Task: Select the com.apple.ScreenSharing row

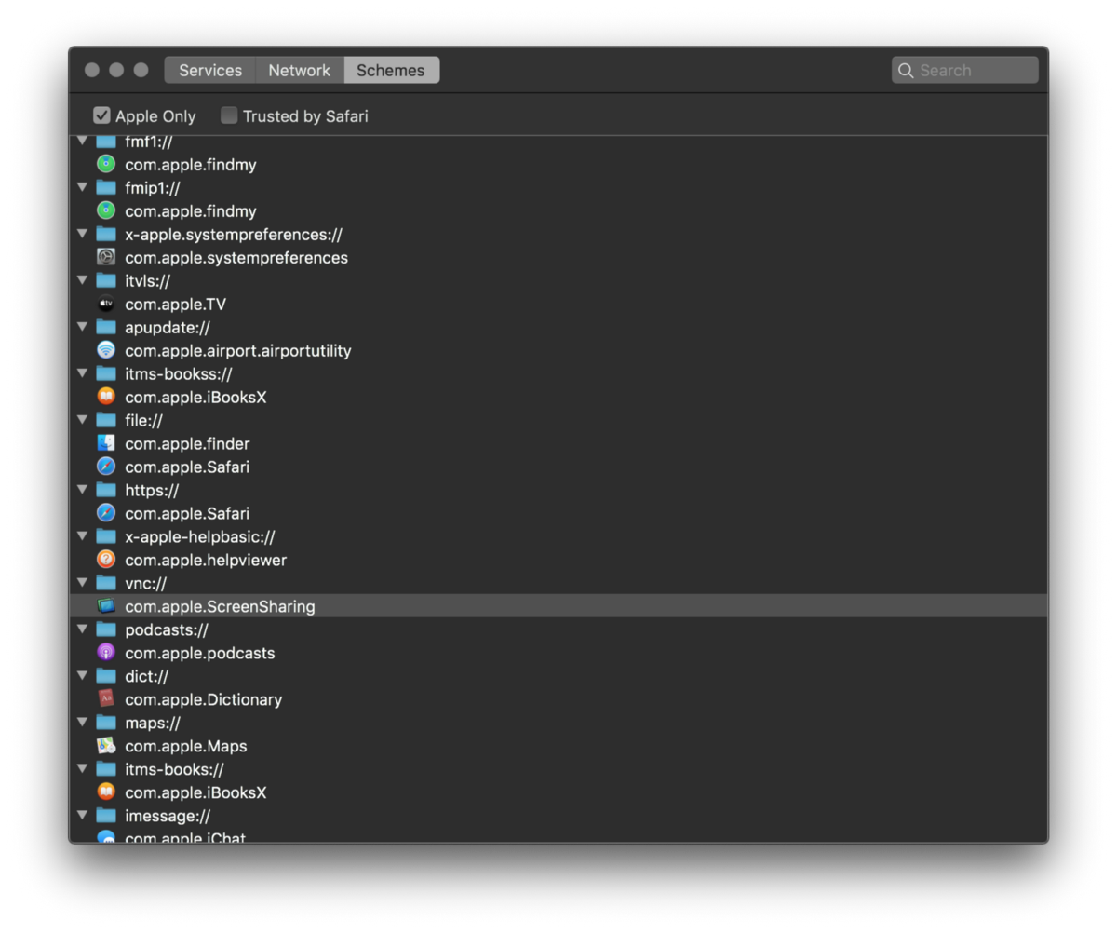Action: tap(220, 606)
